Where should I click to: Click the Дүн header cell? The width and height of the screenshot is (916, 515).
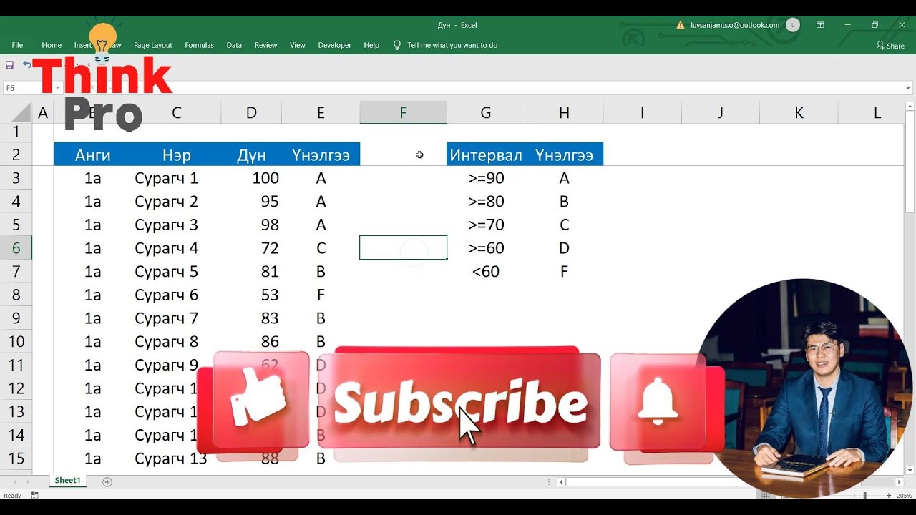point(251,154)
